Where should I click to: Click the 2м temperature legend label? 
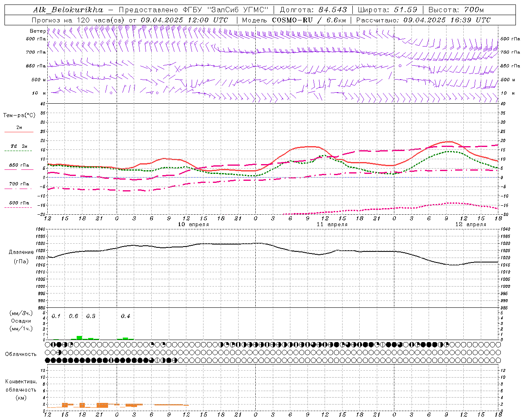click(19, 128)
